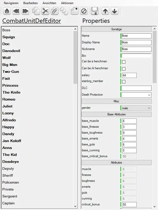Click the Duplicate toolbar icon
Image resolution: width=158 pixels, height=210 pixels.
(64, 11)
